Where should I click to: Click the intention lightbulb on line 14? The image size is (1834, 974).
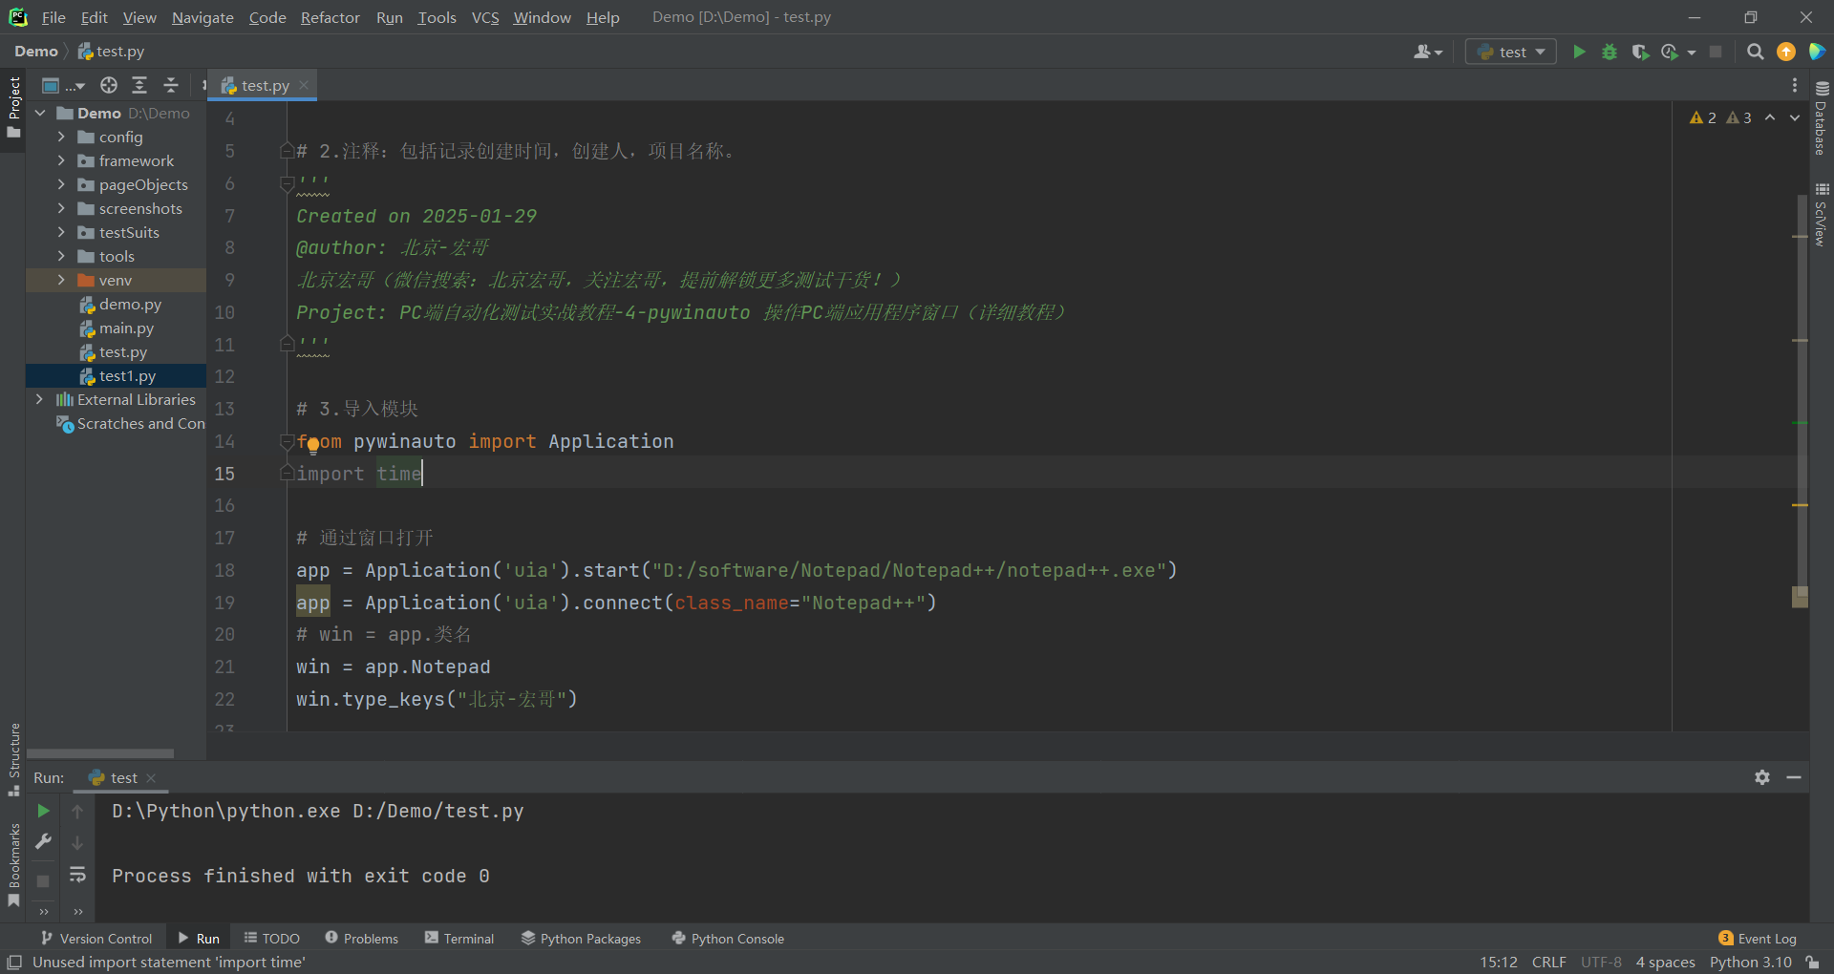313,444
